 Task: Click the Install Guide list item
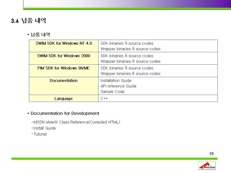point(43,128)
